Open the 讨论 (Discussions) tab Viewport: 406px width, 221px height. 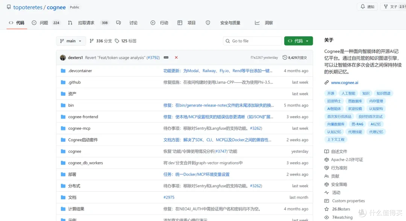coord(127,23)
